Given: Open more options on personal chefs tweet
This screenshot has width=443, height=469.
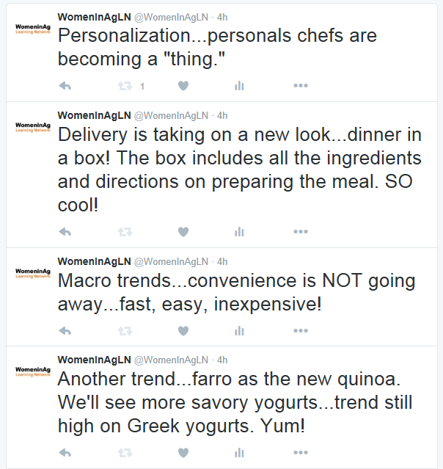Looking at the screenshot, I should click(x=300, y=86).
